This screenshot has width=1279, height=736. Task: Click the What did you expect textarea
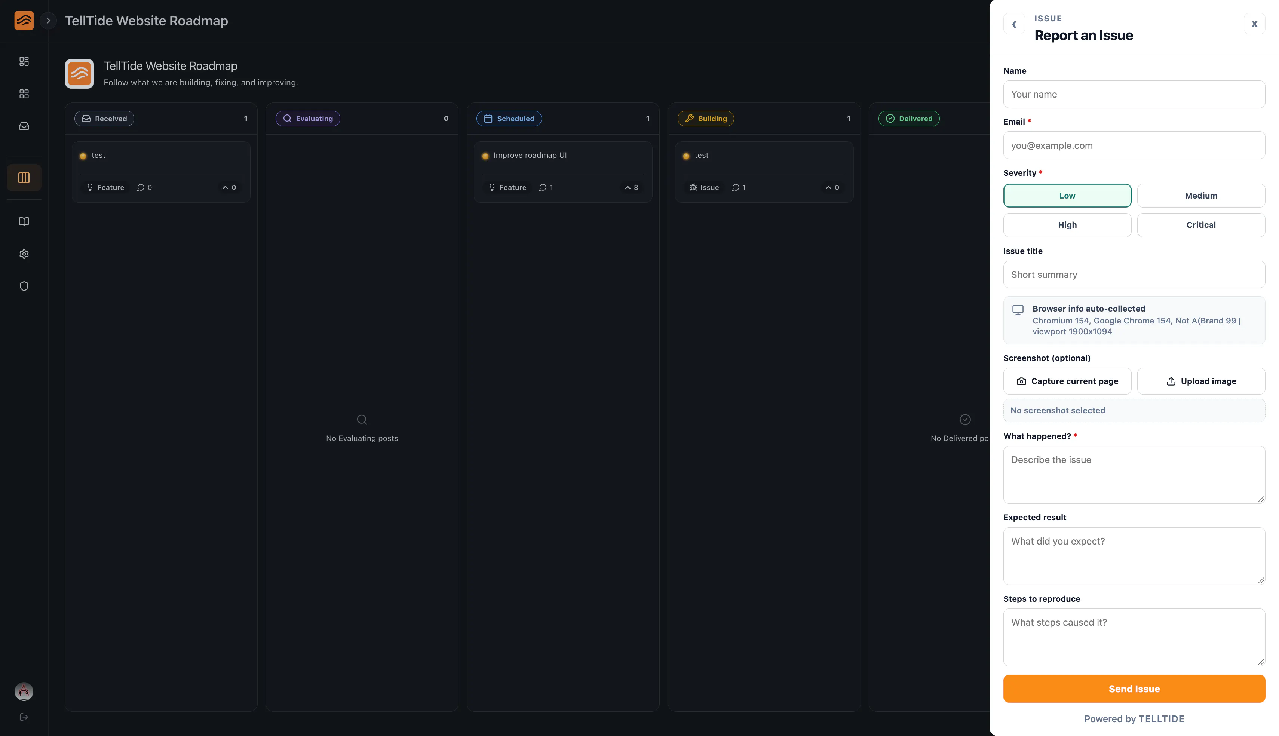coord(1134,556)
